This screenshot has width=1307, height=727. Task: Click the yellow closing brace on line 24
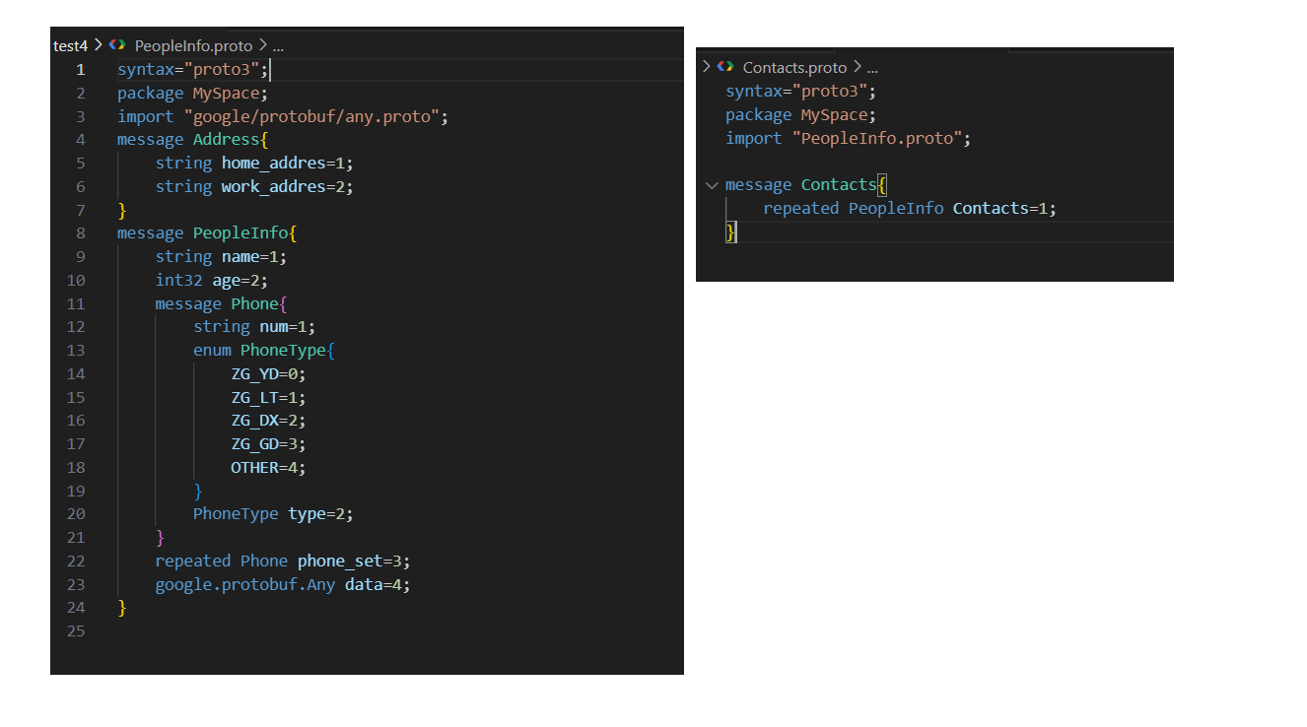[122, 608]
